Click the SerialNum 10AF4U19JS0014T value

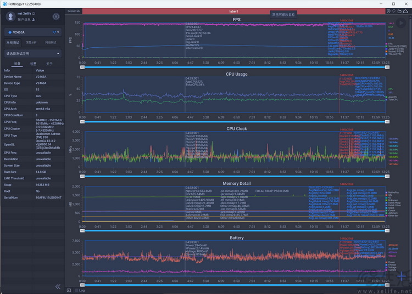[x=48, y=197]
